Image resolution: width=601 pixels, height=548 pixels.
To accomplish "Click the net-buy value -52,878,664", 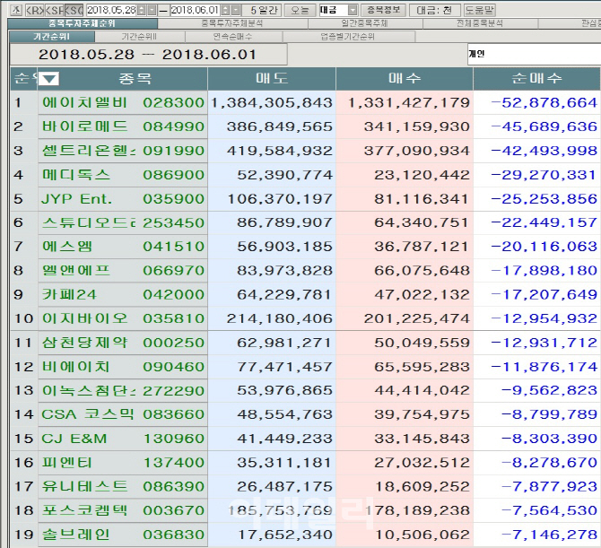I will pyautogui.click(x=544, y=103).
